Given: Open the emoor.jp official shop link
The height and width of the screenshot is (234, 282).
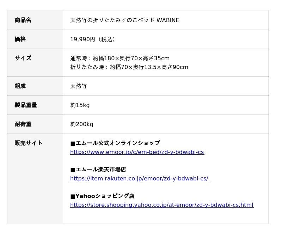Looking at the screenshot, I should point(137,152).
